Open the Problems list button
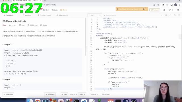Screen dimensions: 182x102 point(8,94)
